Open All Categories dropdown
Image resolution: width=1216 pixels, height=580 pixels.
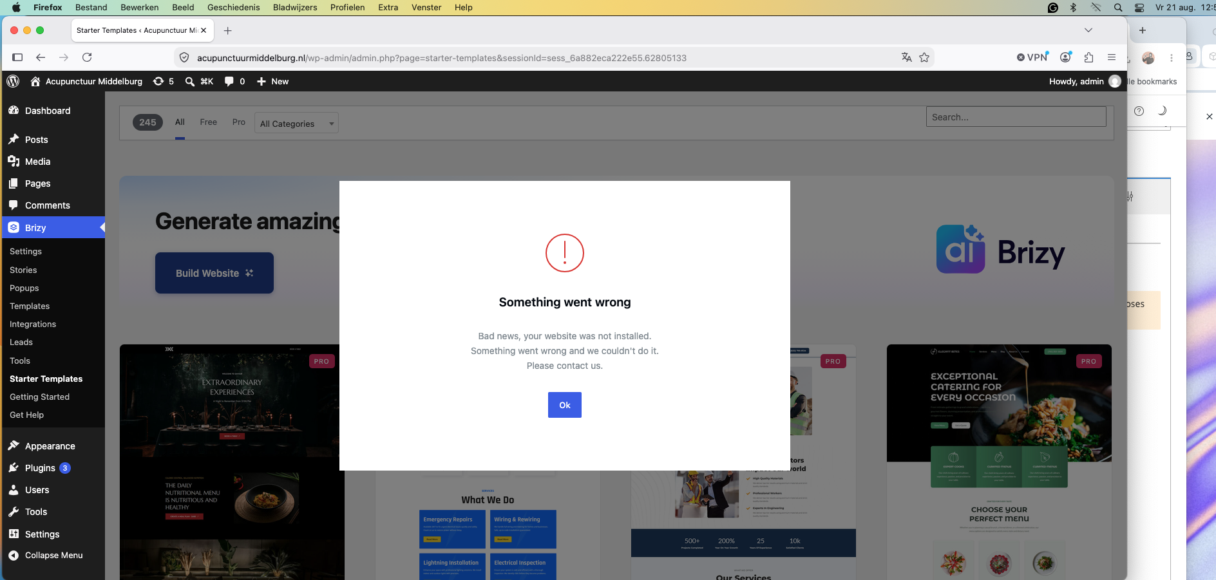click(297, 123)
